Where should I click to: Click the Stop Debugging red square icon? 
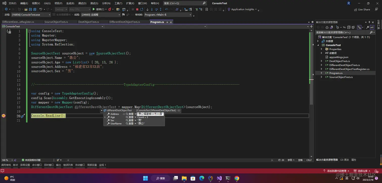137,9
